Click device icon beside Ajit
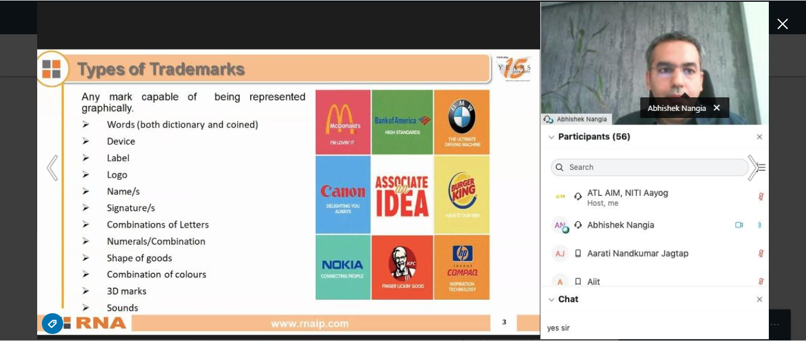The height and width of the screenshot is (341, 806). coord(578,282)
